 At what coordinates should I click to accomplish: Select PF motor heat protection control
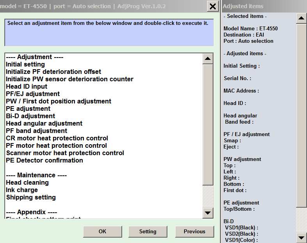56,145
